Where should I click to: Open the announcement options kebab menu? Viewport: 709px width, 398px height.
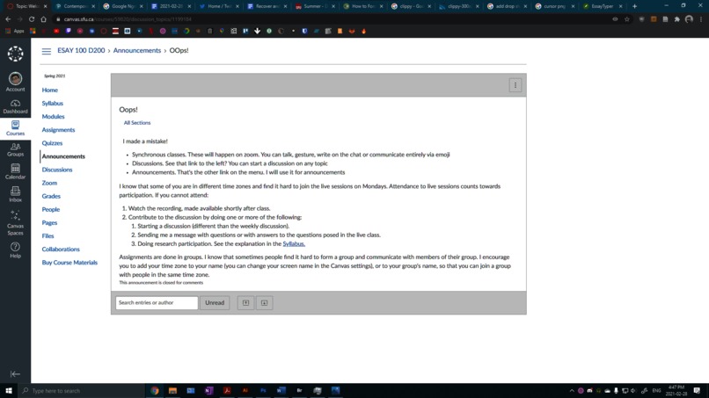tap(515, 85)
